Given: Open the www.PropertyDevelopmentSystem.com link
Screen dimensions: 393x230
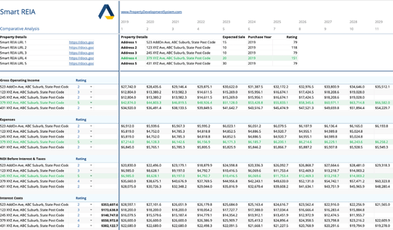Looking at the screenshot, I should pyautogui.click(x=151, y=12).
